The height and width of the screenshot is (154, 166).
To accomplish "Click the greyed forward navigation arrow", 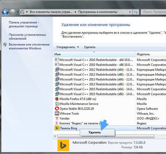I will click(x=13, y=12).
